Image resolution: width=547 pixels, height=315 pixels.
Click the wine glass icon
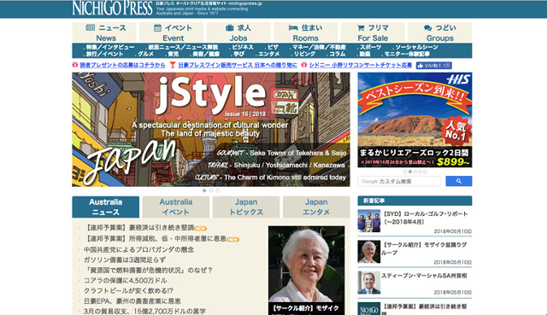173,65
